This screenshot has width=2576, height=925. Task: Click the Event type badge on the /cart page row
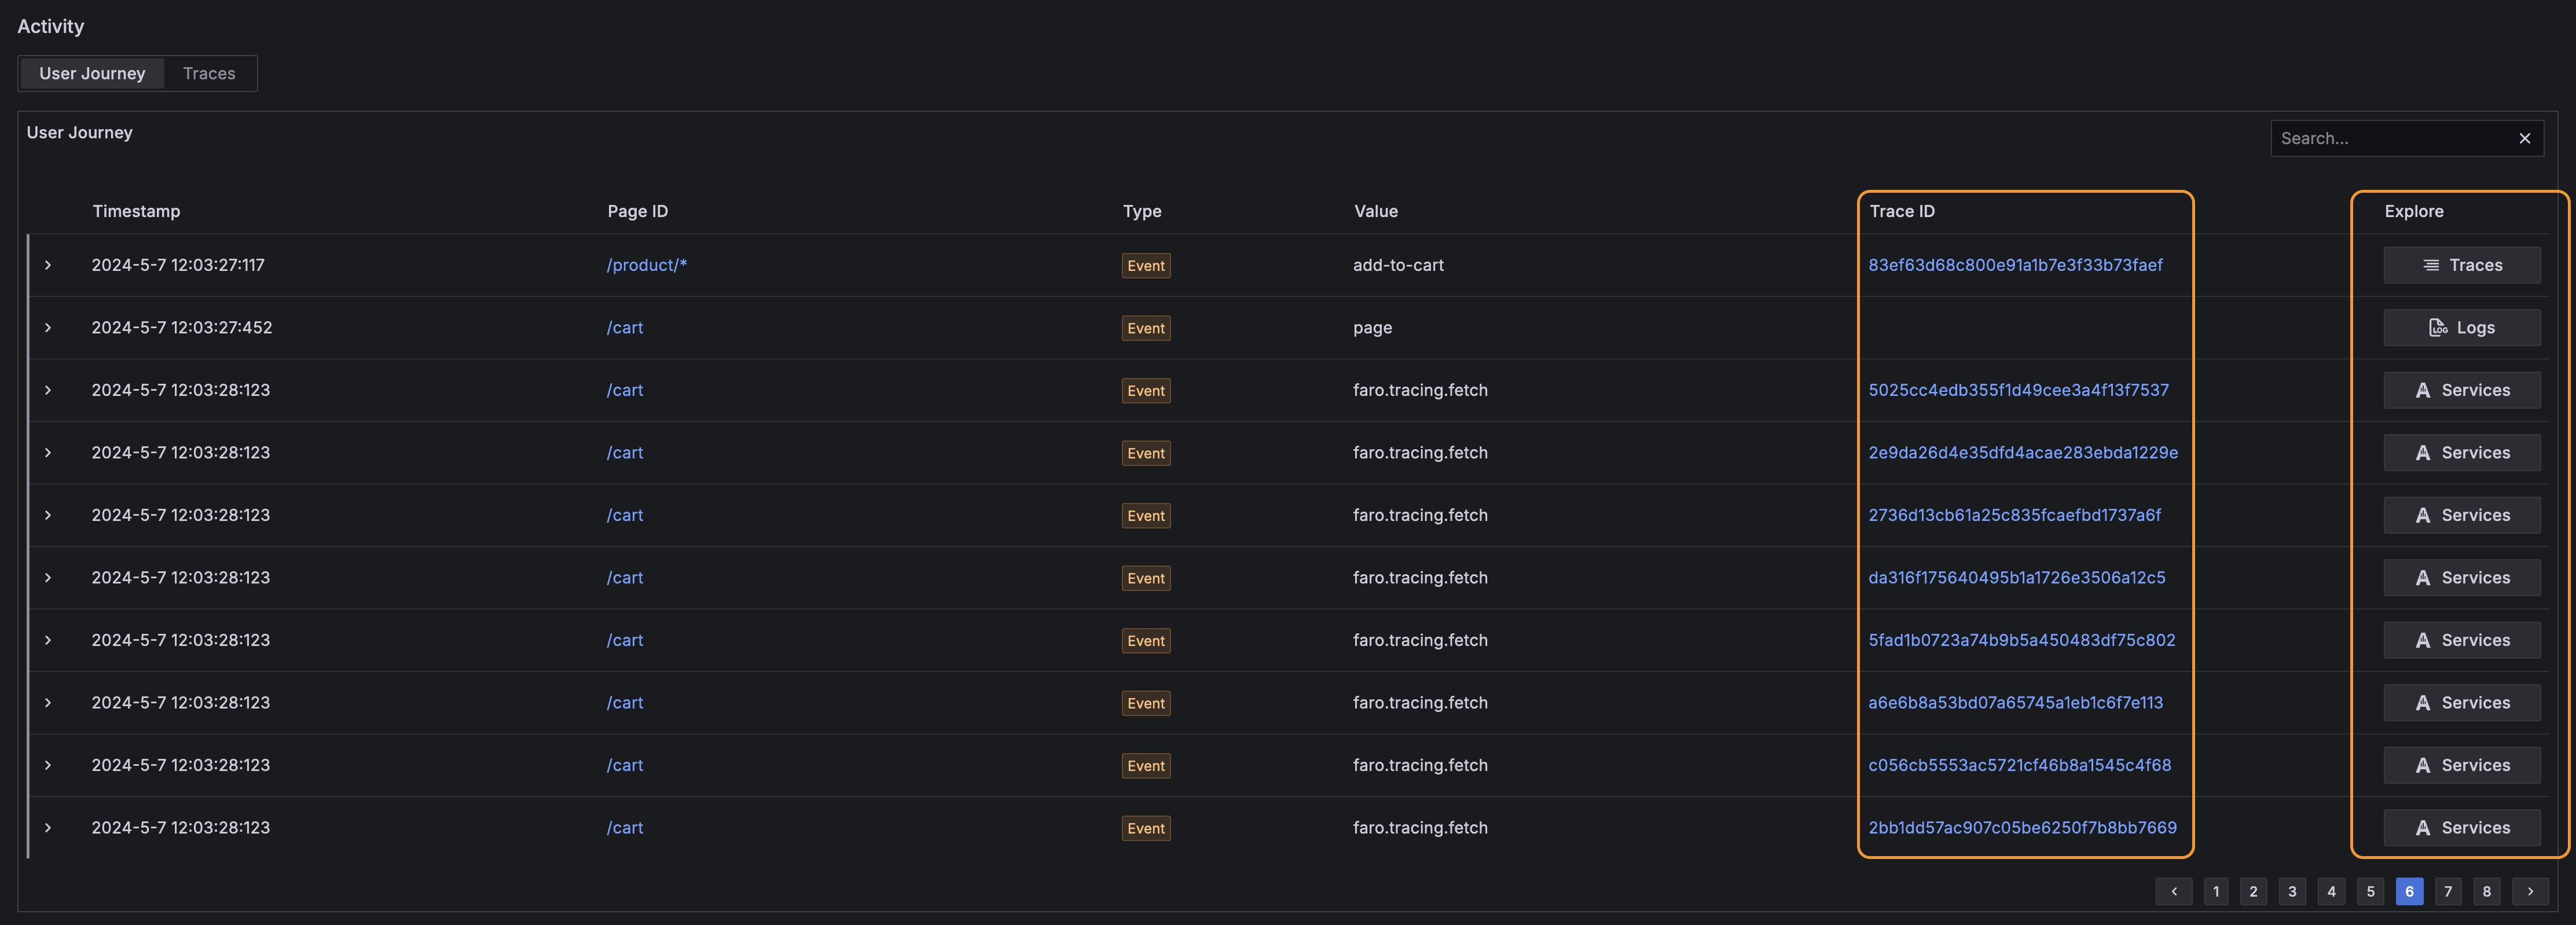click(1145, 327)
